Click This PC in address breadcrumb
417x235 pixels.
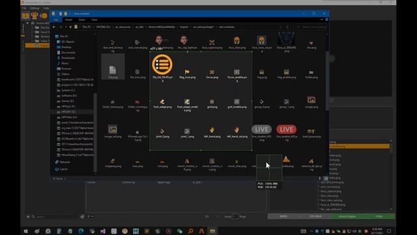87,27
